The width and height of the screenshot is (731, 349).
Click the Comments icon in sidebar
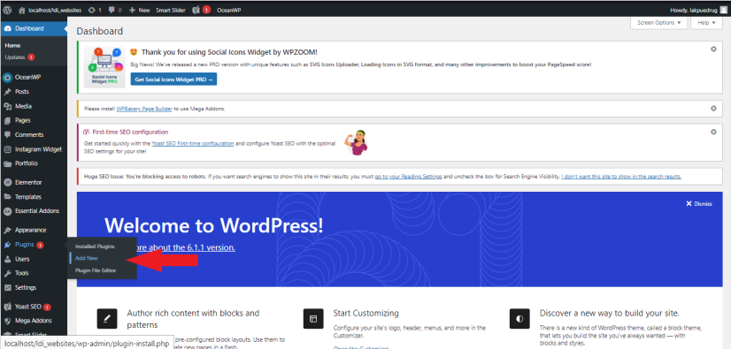pos(7,135)
